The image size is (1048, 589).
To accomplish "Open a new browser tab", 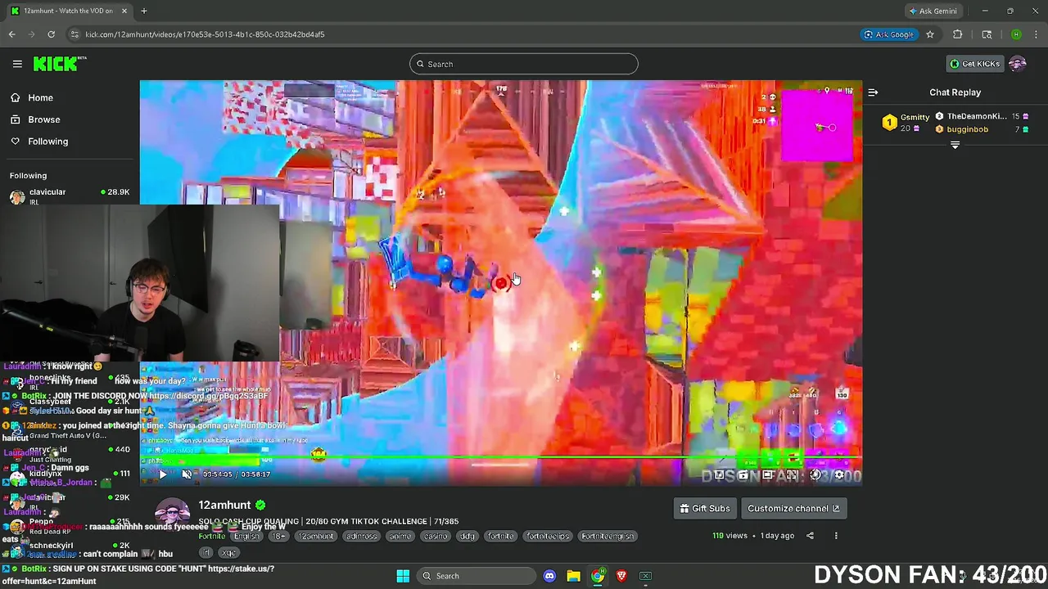I will click(144, 11).
